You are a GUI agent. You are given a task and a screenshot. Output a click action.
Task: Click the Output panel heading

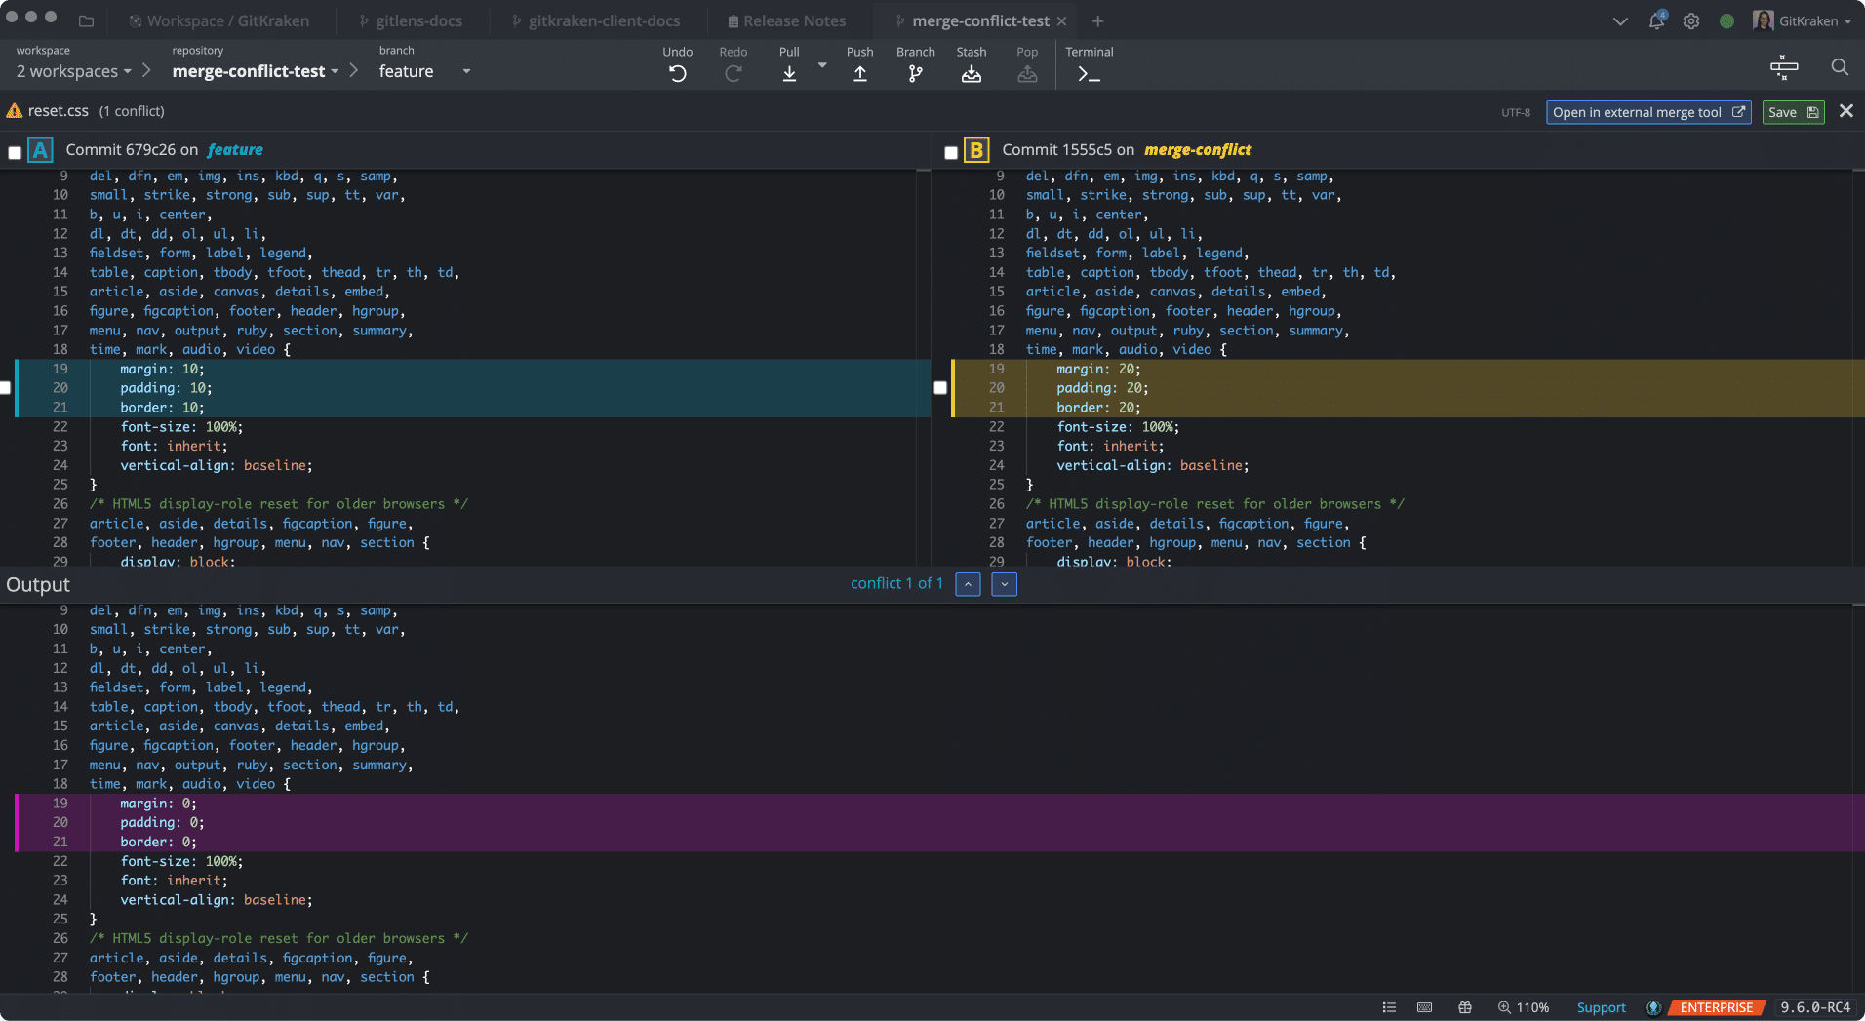[x=38, y=585]
